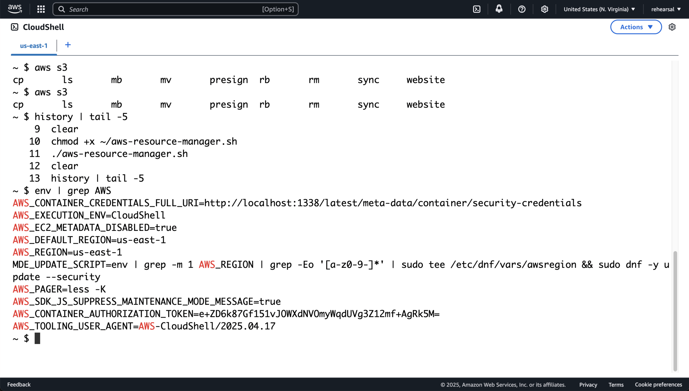Expand the rehearsal account menu

coord(666,9)
